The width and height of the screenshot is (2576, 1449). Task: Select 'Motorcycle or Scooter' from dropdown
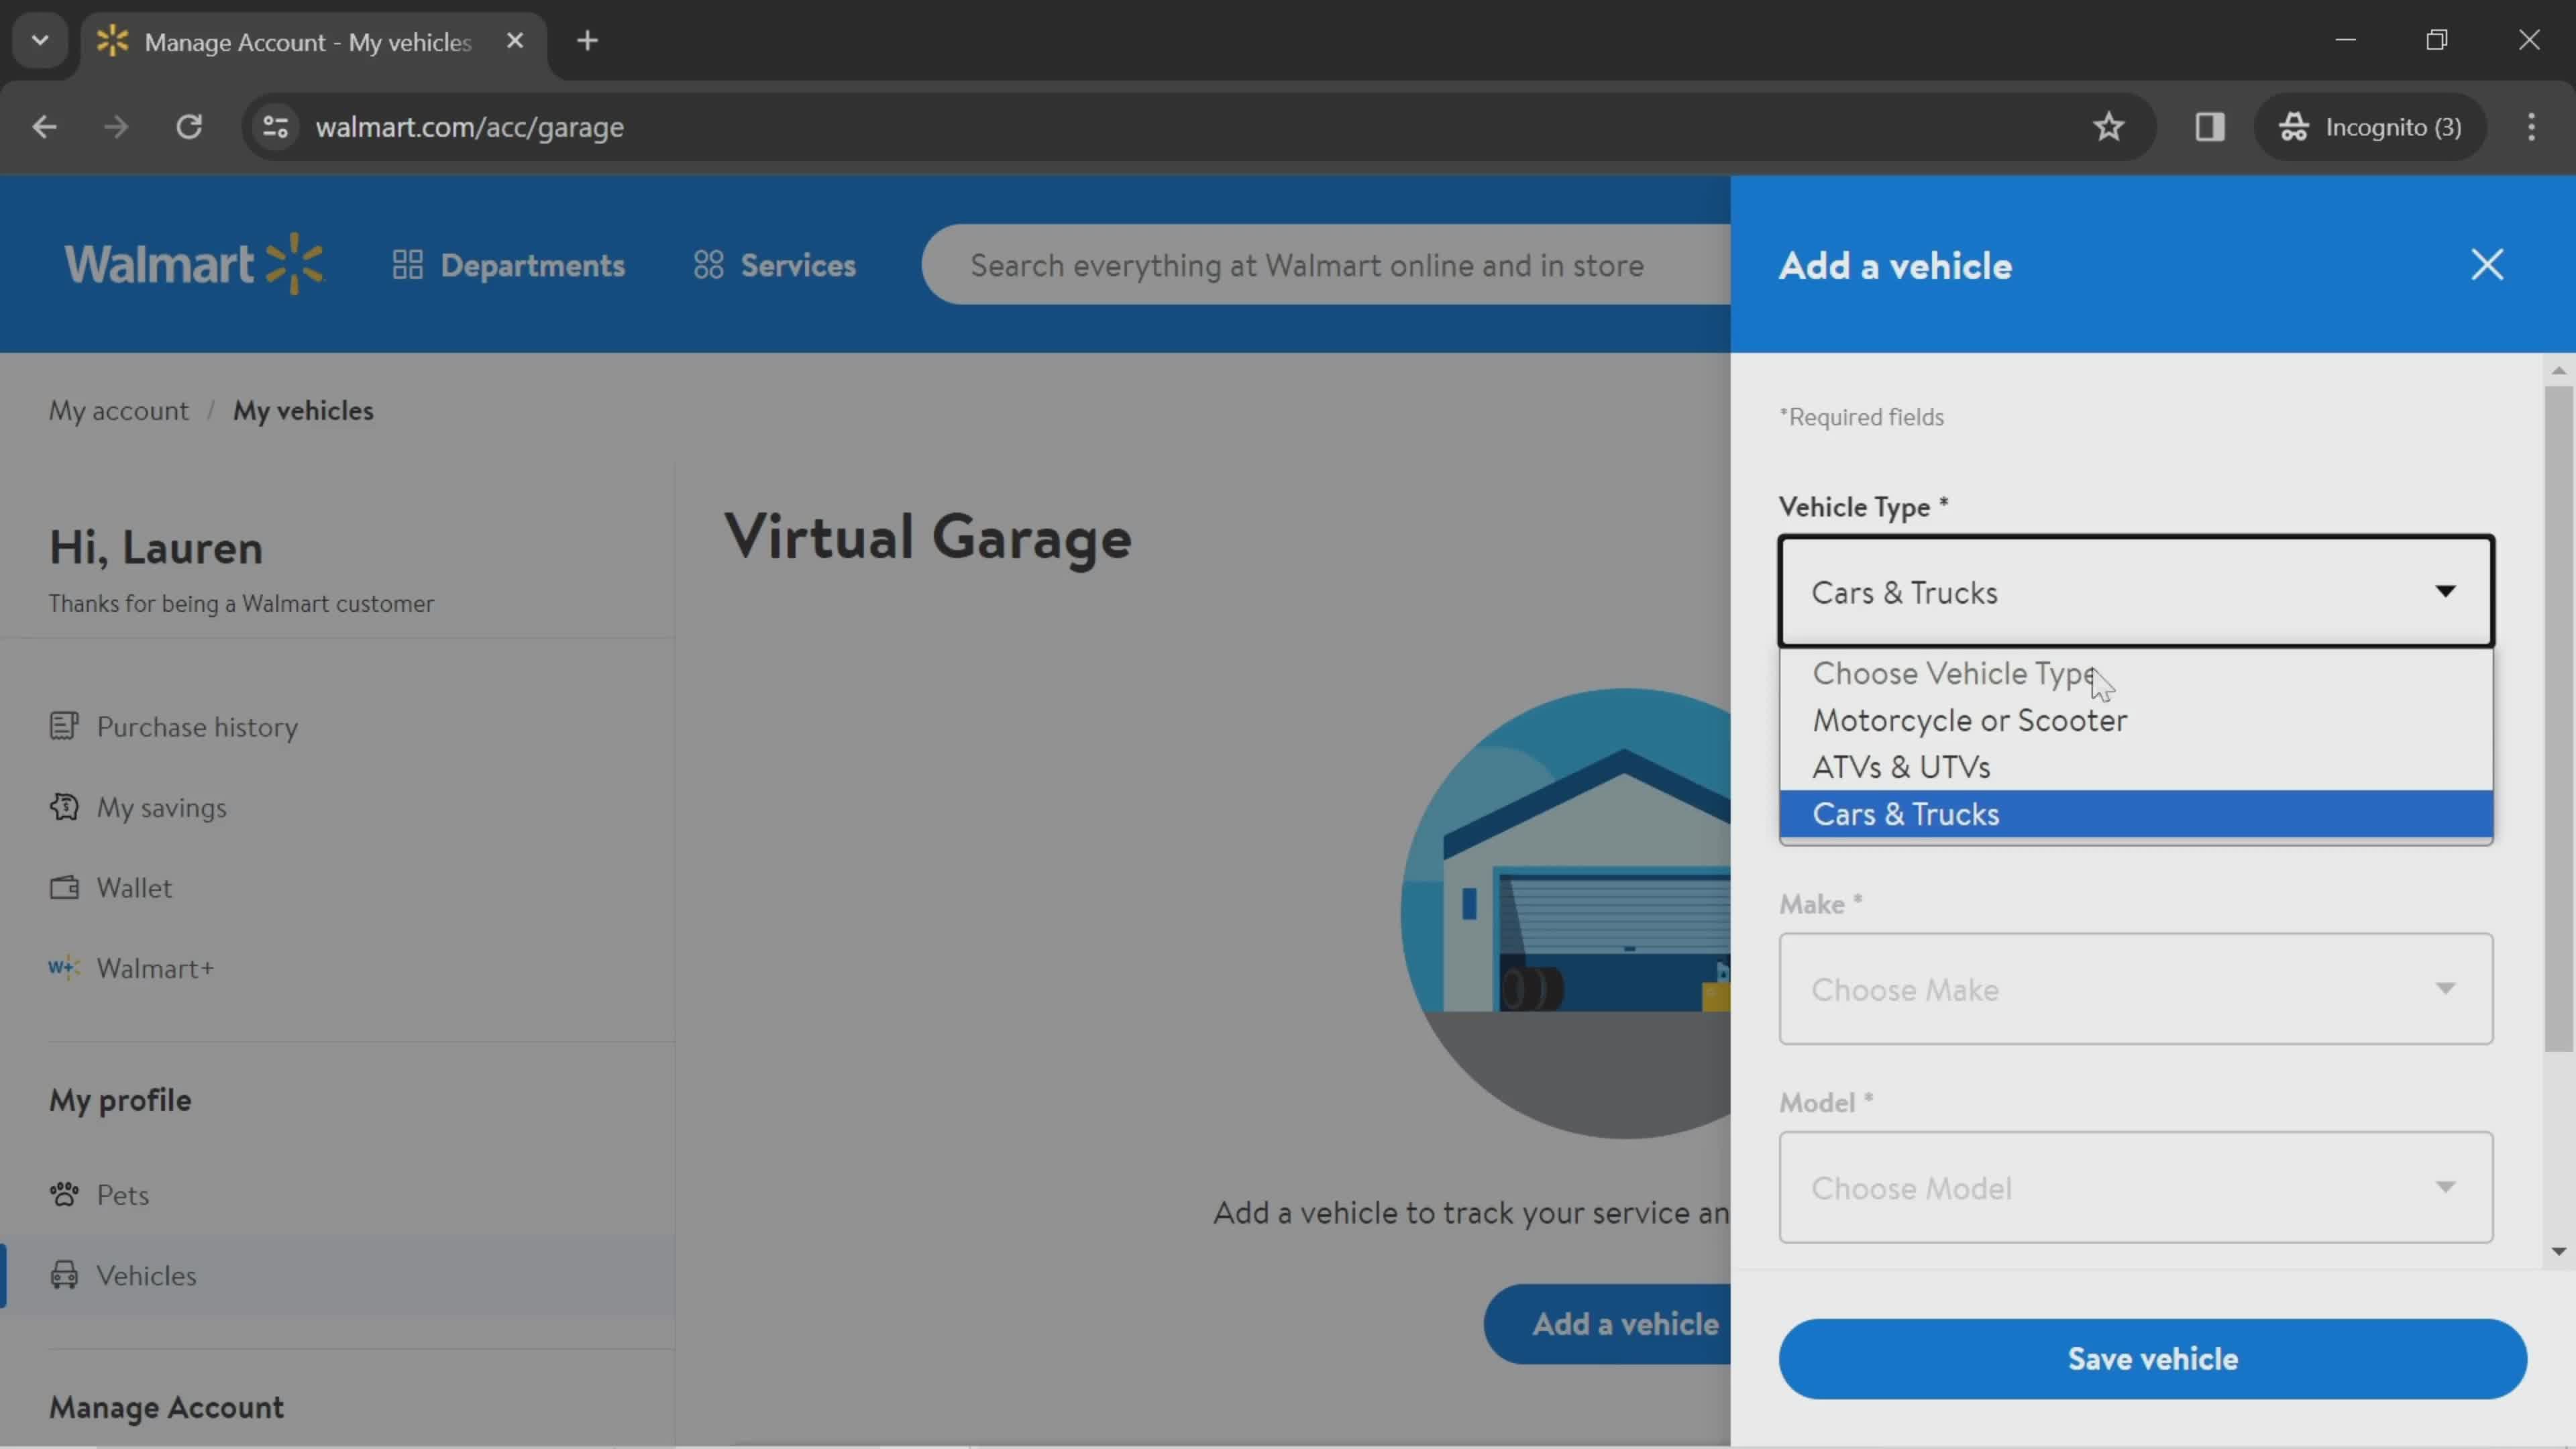1969,718
